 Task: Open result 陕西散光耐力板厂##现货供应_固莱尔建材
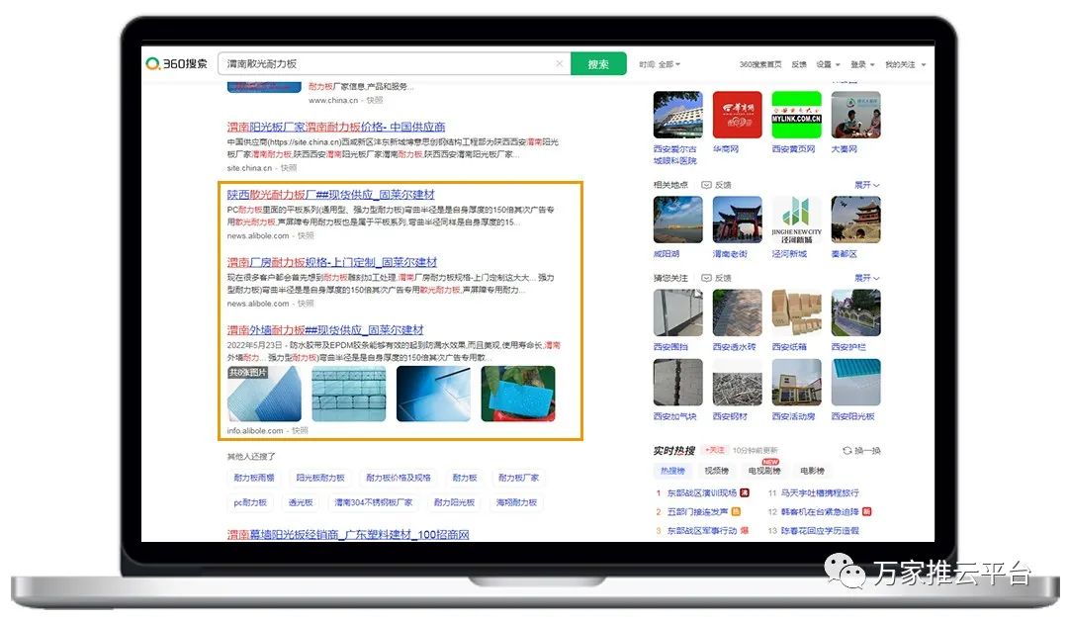[330, 195]
